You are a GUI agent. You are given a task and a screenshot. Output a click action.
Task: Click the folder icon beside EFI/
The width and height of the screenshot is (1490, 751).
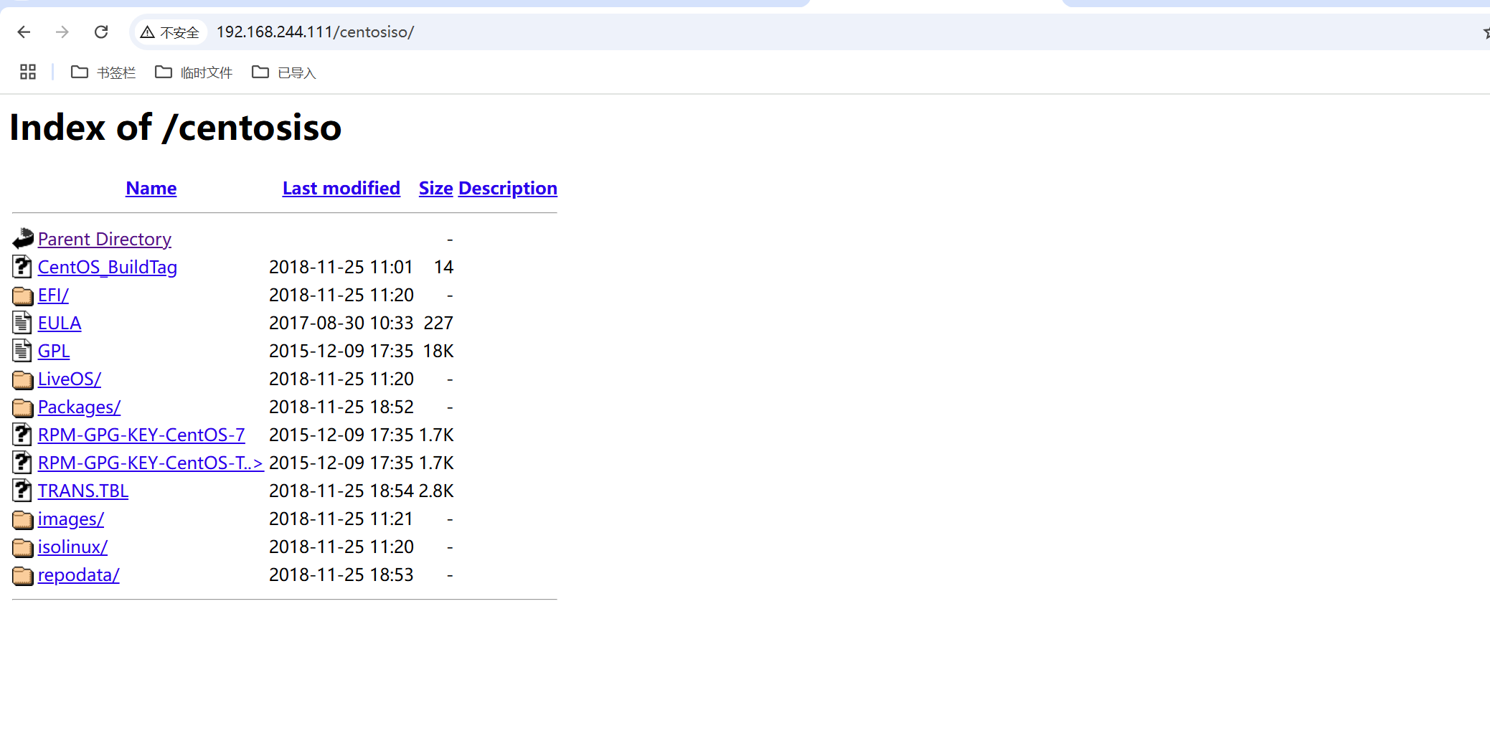coord(23,295)
